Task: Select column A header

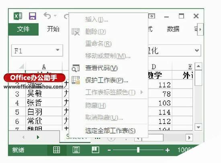Action: coord(44,66)
